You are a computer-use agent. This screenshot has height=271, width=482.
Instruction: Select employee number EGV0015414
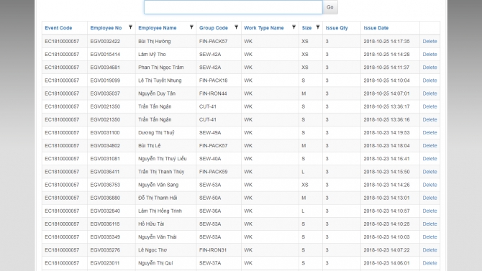(105, 55)
